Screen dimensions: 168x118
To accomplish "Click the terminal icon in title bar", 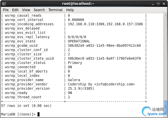I will pyautogui.click(x=4, y=4).
